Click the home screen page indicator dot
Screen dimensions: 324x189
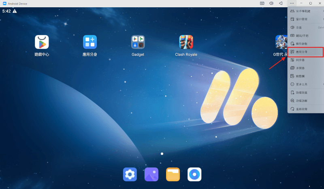tap(162, 154)
